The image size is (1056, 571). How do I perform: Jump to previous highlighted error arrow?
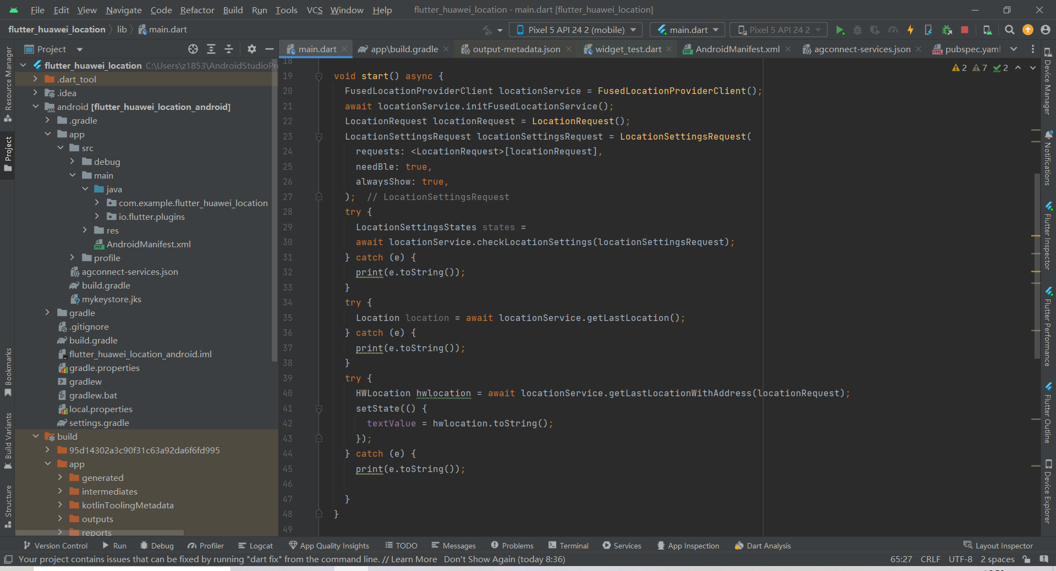tap(1018, 68)
